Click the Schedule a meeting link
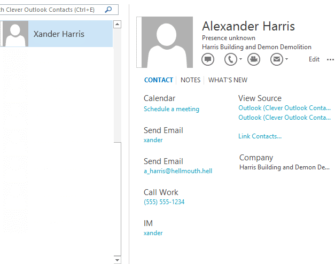335x264 pixels. pos(171,109)
